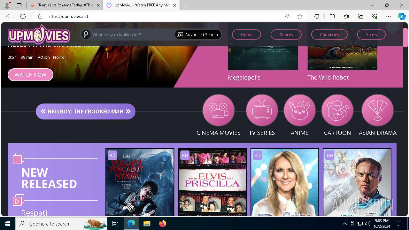Open the racing driver movie poster
Viewport: 409px width, 230px height.
coord(357,182)
